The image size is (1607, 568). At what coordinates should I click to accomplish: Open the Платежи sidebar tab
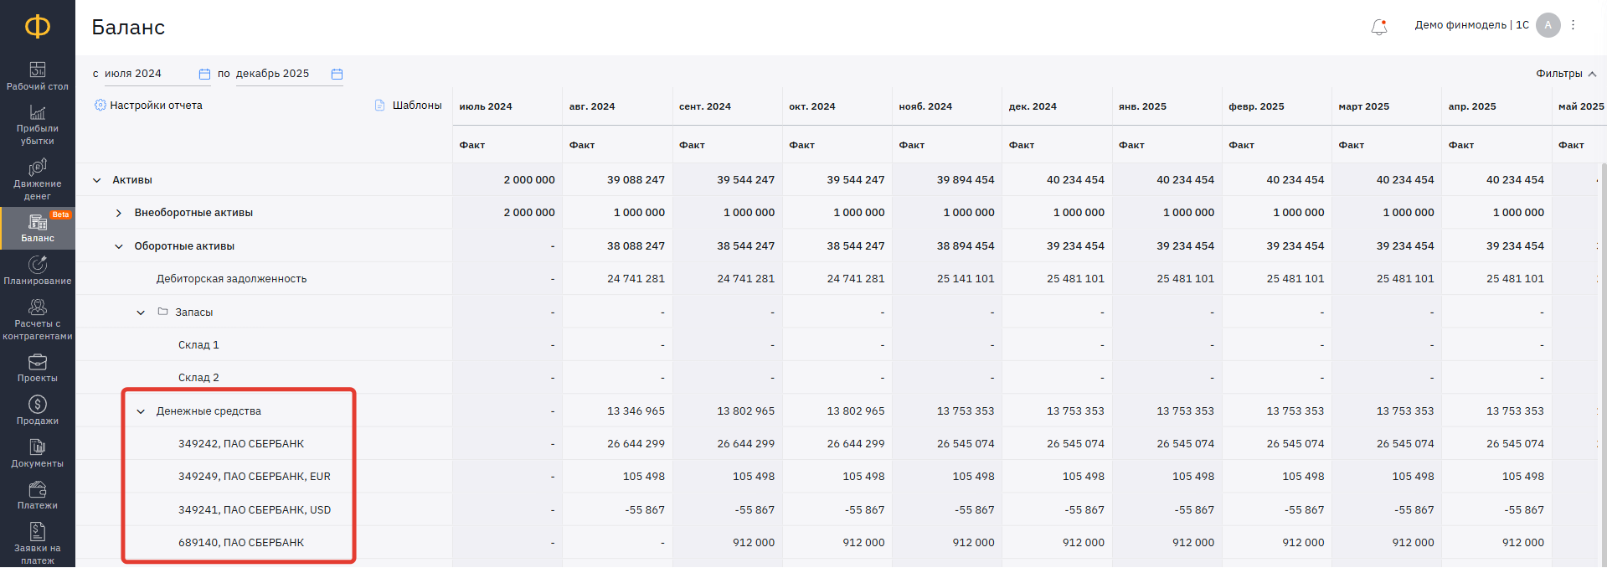(38, 495)
